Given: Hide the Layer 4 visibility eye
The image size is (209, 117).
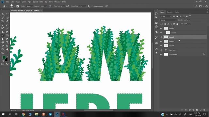Looking at the screenshot, I should (x=161, y=45).
